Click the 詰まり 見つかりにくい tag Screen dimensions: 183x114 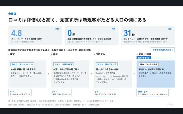tap(22, 64)
